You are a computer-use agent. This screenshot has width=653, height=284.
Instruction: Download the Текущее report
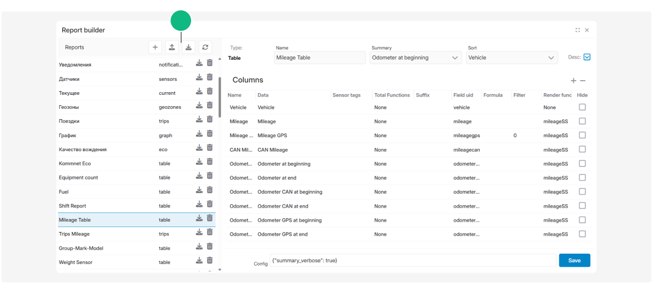coord(199,91)
